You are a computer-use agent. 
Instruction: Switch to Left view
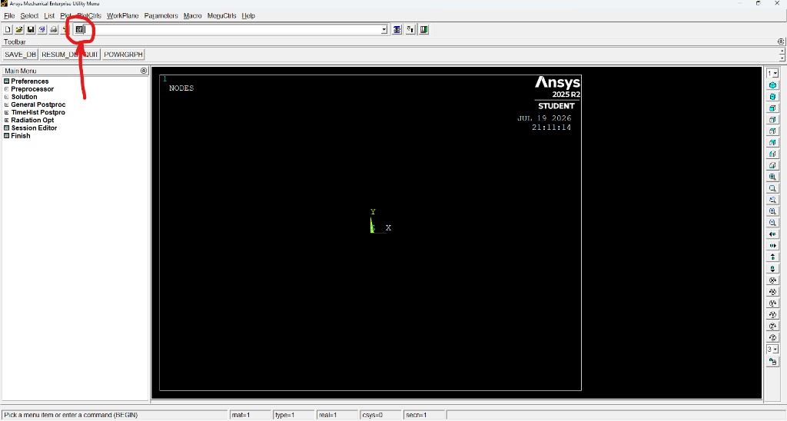click(x=772, y=154)
